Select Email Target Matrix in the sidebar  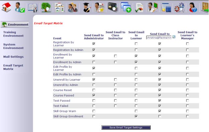click(13, 67)
